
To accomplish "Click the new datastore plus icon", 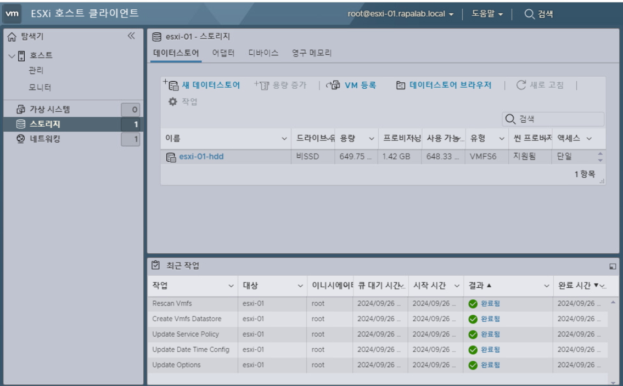I will click(x=171, y=84).
